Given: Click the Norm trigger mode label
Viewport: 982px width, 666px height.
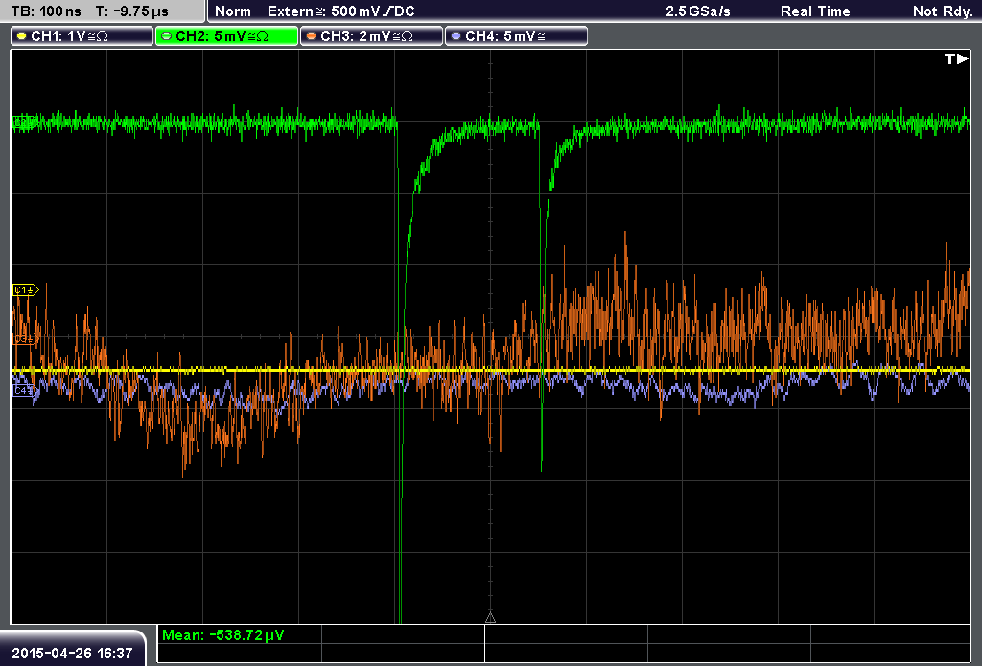Looking at the screenshot, I should tap(233, 11).
